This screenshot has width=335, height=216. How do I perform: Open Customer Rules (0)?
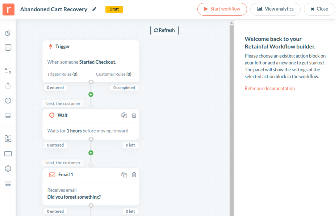tap(114, 74)
